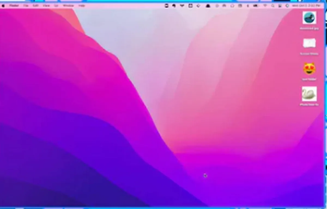Screen dimensions: 327x209
Task: Toggle Do Not Disturb via the bell icon
Action: [x=208, y=5]
